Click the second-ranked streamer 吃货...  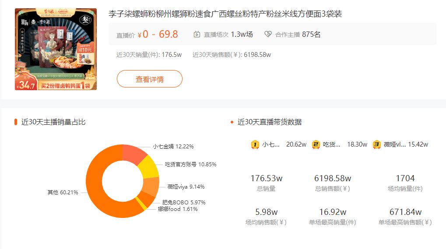point(331,144)
